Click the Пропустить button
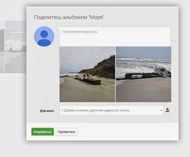 tap(67, 132)
